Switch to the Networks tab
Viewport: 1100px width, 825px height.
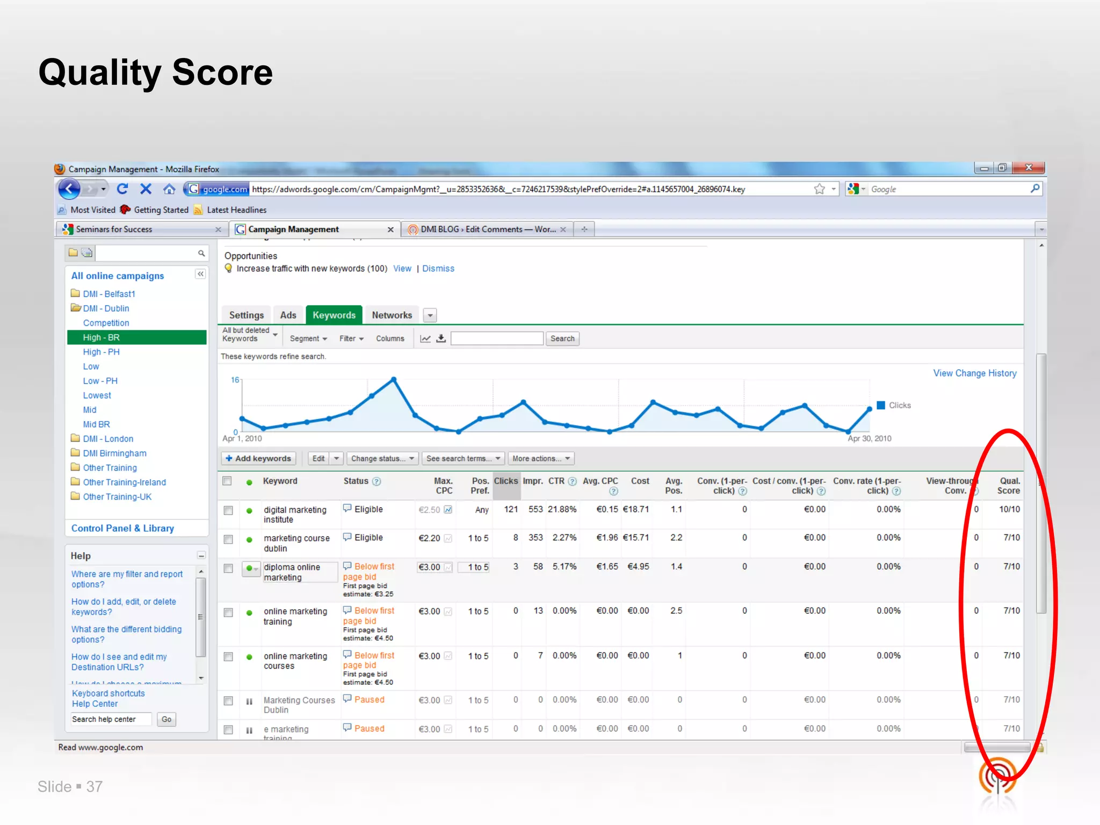[x=392, y=315]
